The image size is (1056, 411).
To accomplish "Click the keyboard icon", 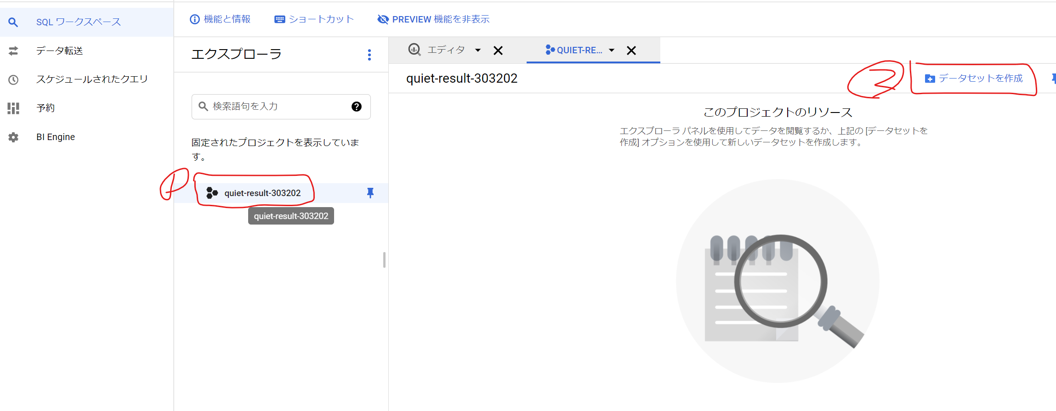I will (x=279, y=19).
